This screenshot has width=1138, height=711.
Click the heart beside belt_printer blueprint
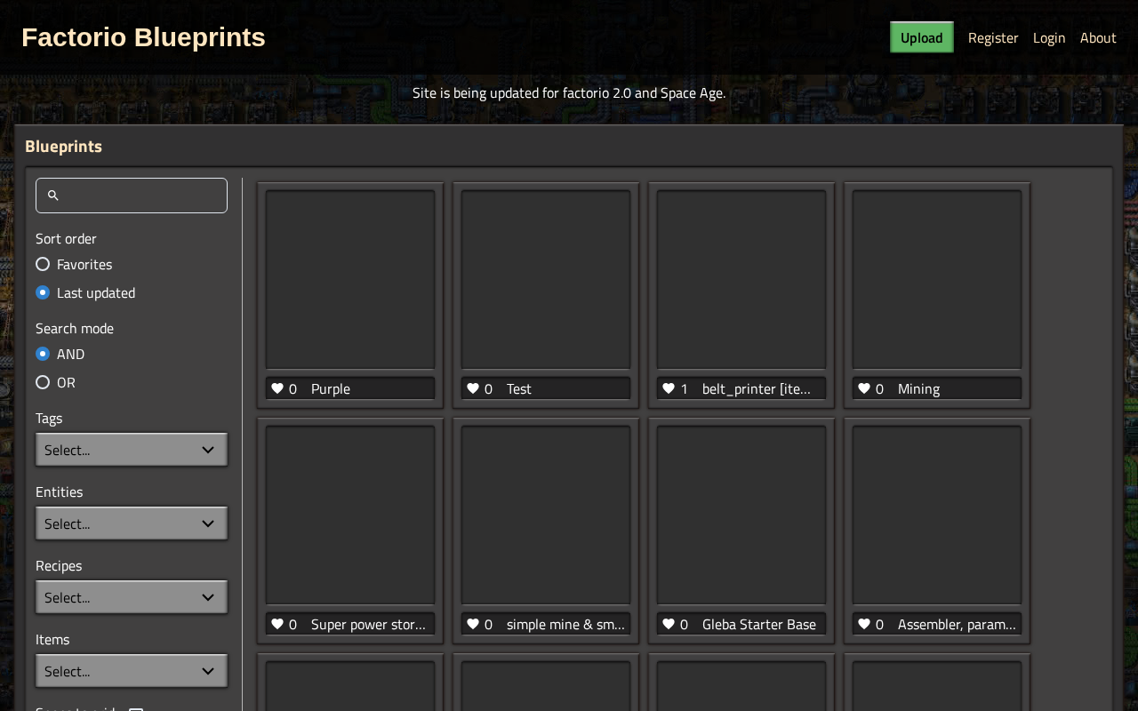(669, 388)
